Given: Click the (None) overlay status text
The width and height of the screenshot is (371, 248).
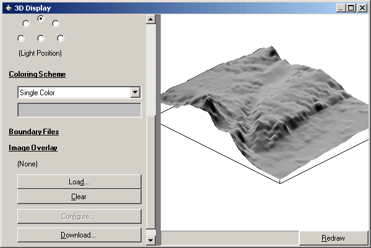Looking at the screenshot, I should coord(27,164).
